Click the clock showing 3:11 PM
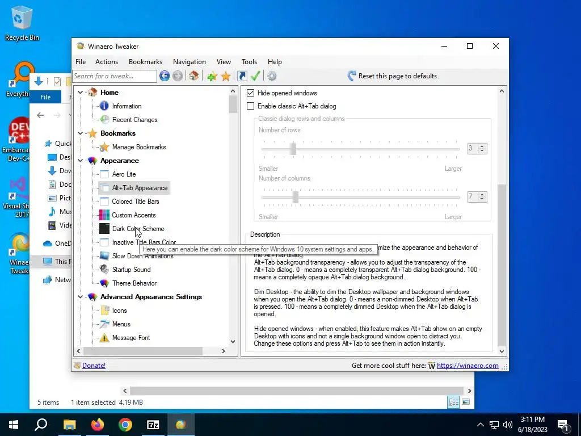Viewport: 581px width, 436px height. pyautogui.click(x=532, y=425)
